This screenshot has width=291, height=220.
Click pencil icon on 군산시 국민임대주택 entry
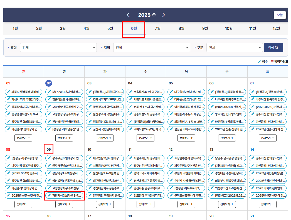point(90,129)
